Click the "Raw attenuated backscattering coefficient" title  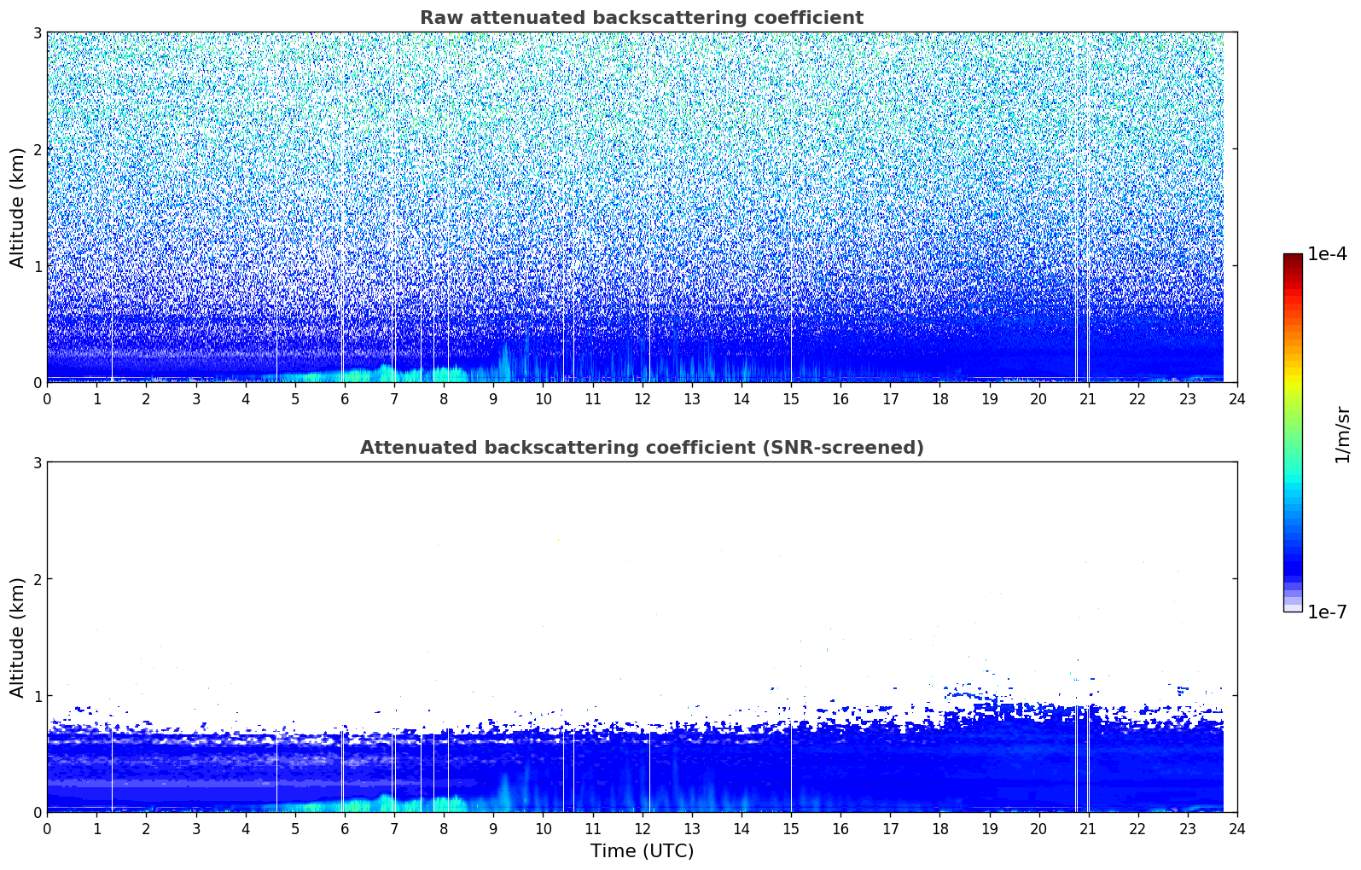(641, 18)
